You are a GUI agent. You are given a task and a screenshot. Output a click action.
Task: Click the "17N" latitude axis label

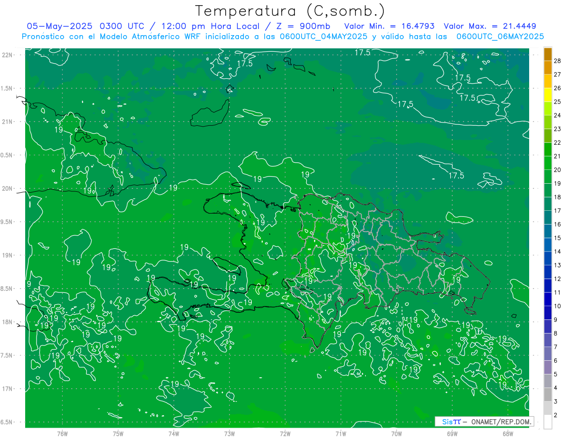pos(7,389)
